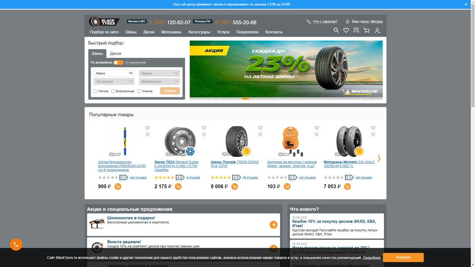
Task: Add Щетка бескаркасная to comparison list
Action: click(x=147, y=134)
